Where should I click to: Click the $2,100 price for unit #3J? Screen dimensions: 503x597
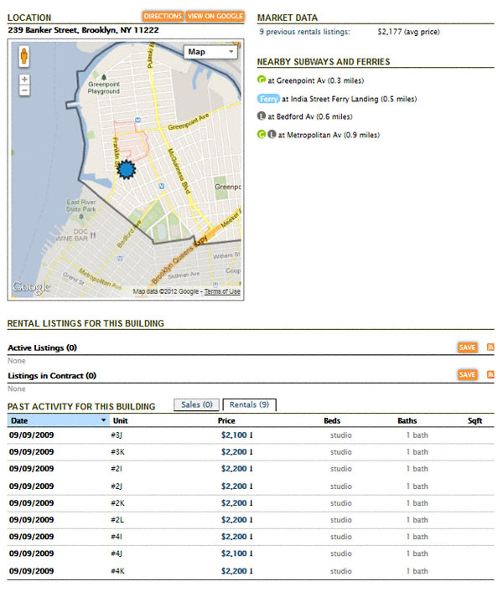pos(234,435)
